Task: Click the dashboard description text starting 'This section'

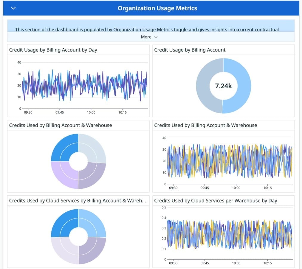Action: 147,30
